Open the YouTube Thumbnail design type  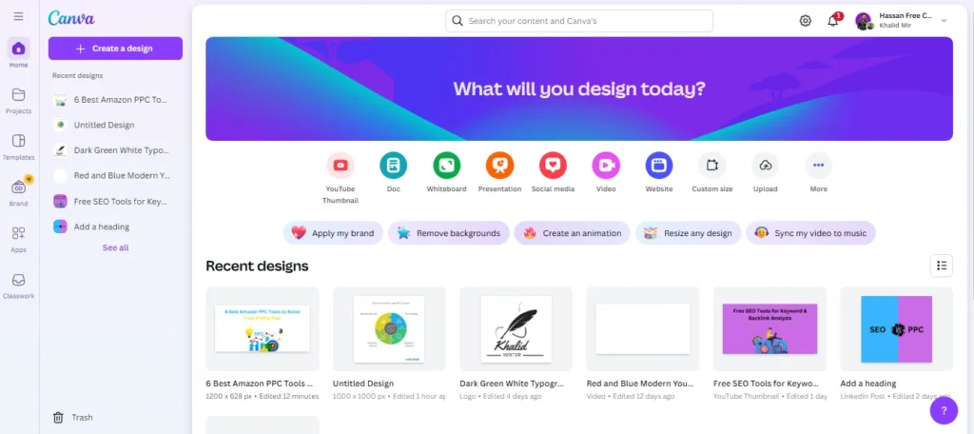click(x=340, y=166)
